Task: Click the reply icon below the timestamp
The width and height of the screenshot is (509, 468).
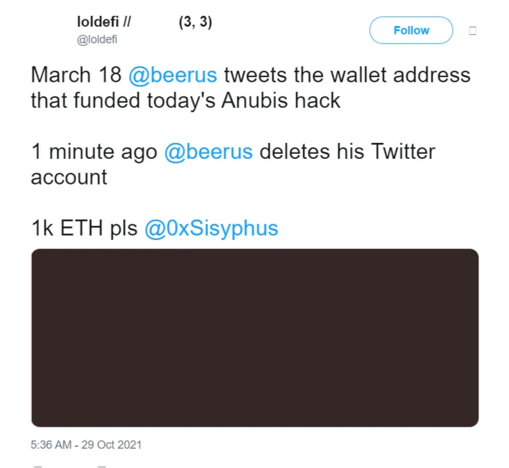Action: coord(37,465)
